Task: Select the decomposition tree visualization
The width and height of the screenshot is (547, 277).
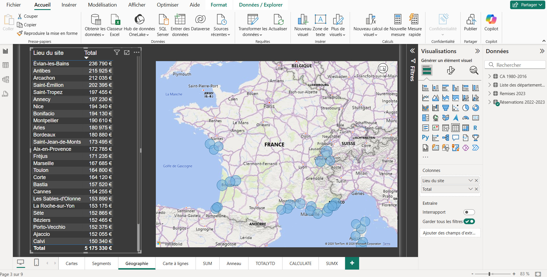Action: [445, 138]
